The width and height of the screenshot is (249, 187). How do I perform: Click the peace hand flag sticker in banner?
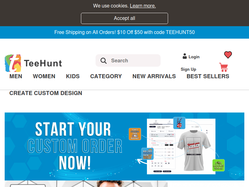[x=179, y=123]
